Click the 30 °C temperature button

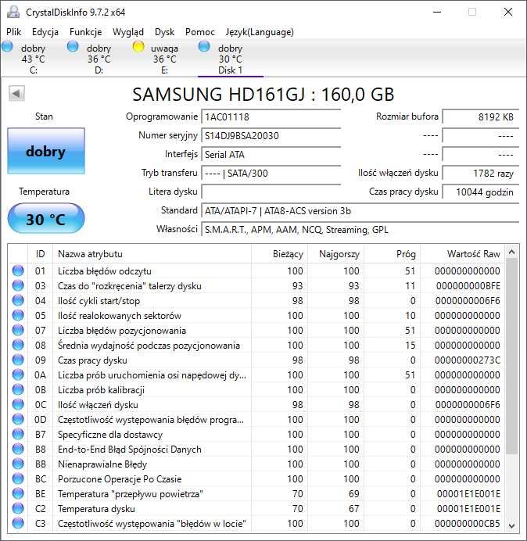click(46, 219)
